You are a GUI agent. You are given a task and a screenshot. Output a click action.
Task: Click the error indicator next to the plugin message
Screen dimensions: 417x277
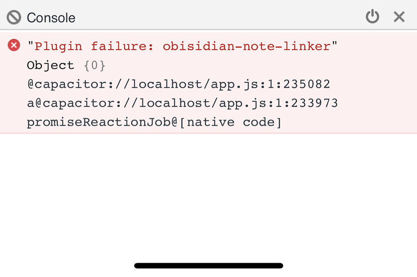(13, 45)
